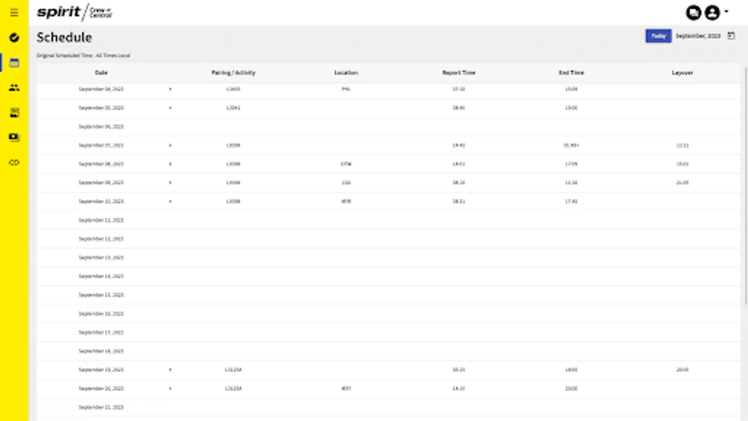Select the September 13, 2023 date cell
This screenshot has width=748, height=421.
pos(101,257)
